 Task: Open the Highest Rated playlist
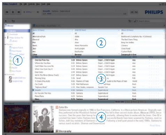(x=16, y=48)
